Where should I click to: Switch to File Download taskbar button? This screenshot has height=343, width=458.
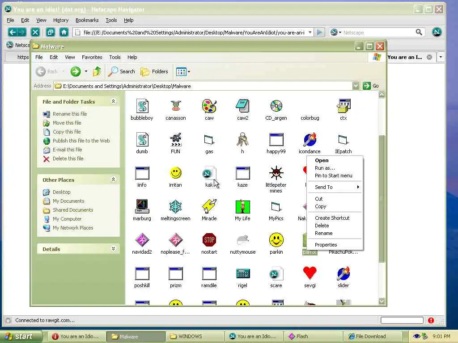[x=373, y=336]
